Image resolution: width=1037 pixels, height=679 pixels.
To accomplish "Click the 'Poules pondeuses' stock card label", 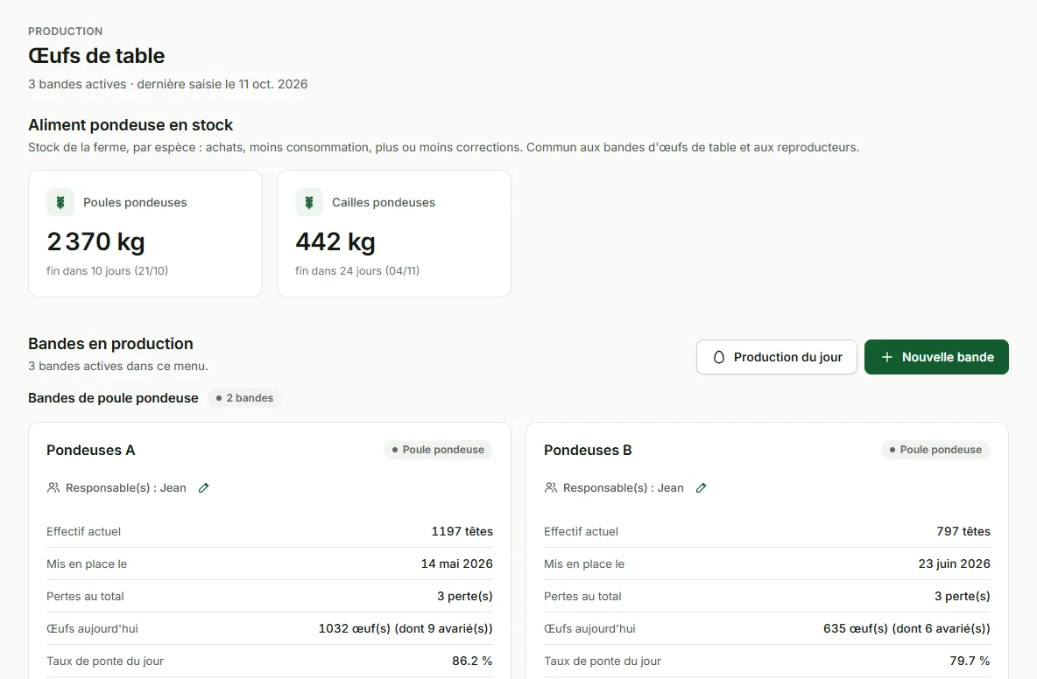I will coord(135,203).
